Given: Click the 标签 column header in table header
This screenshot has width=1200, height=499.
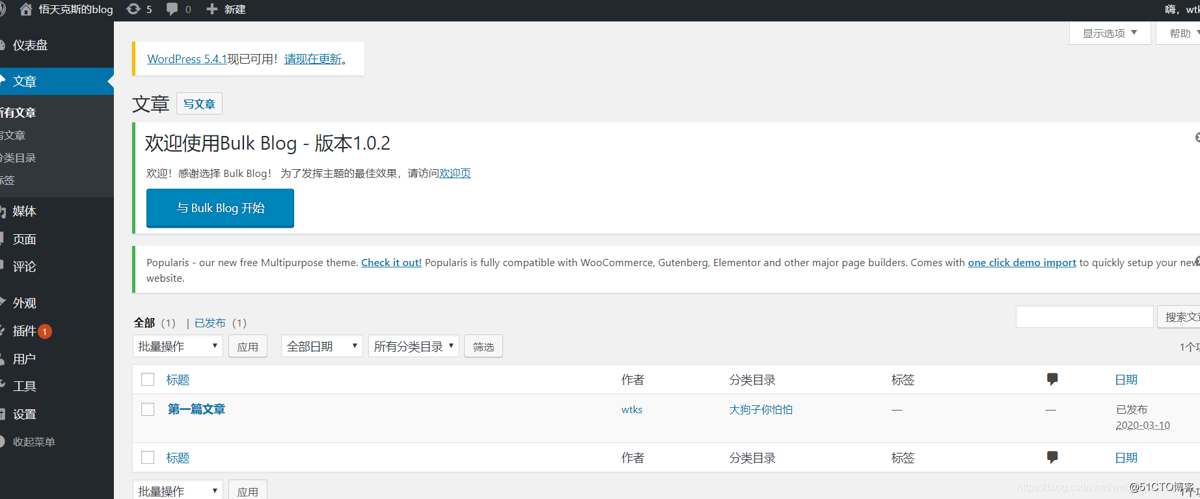Looking at the screenshot, I should (x=903, y=379).
